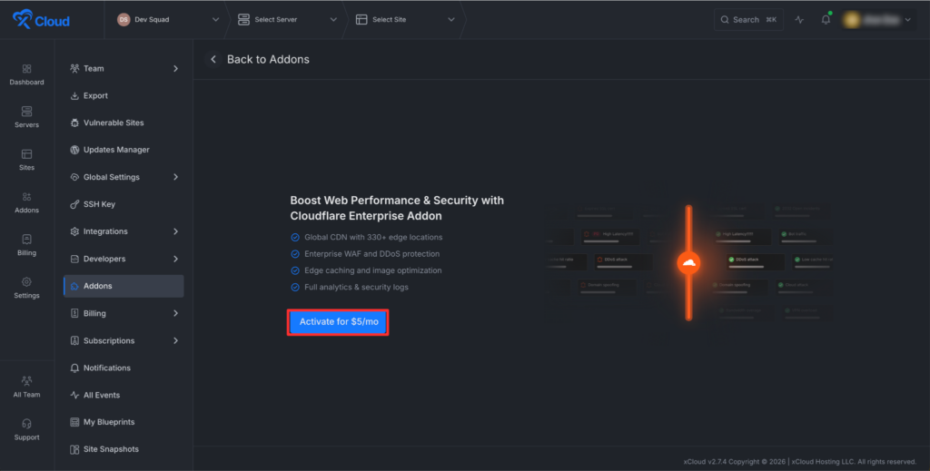This screenshot has width=930, height=471.
Task: Open SSH Key menu link
Action: coord(99,204)
